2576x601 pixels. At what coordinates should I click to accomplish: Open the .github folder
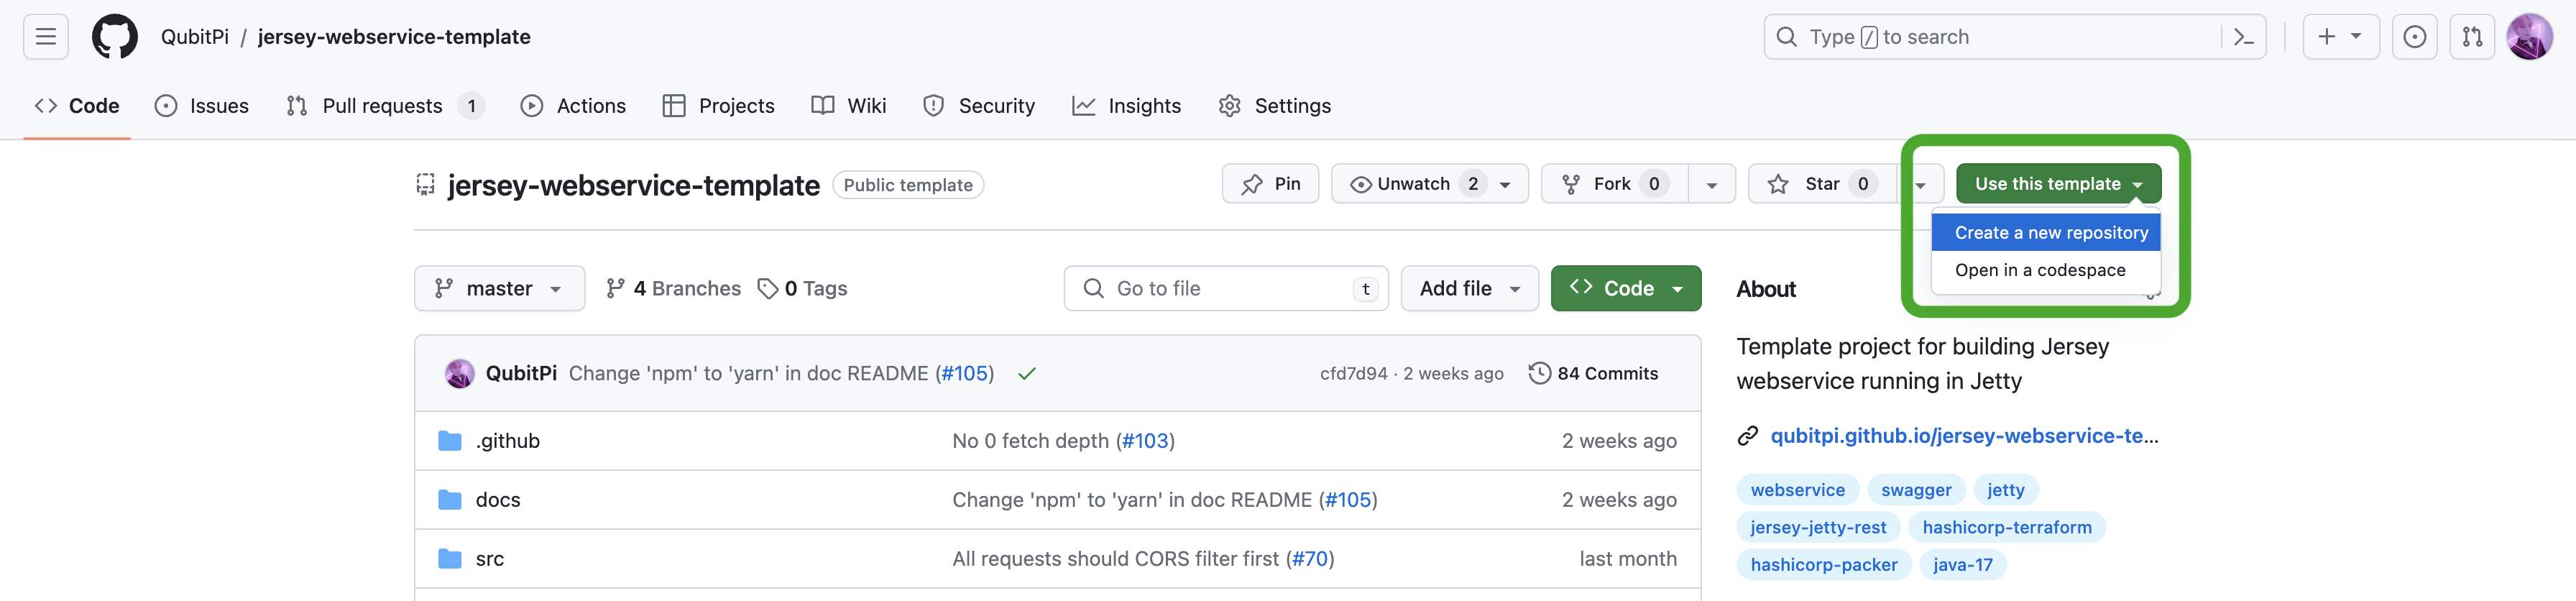(507, 441)
